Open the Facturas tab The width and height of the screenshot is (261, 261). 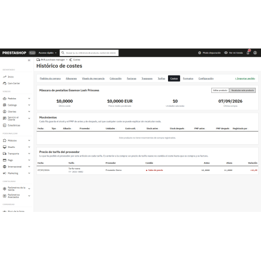(132, 79)
